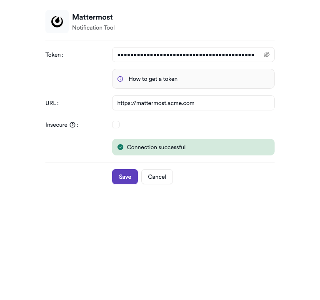Reveal token using the crossed-eye icon
This screenshot has height=300, width=320.
point(266,55)
